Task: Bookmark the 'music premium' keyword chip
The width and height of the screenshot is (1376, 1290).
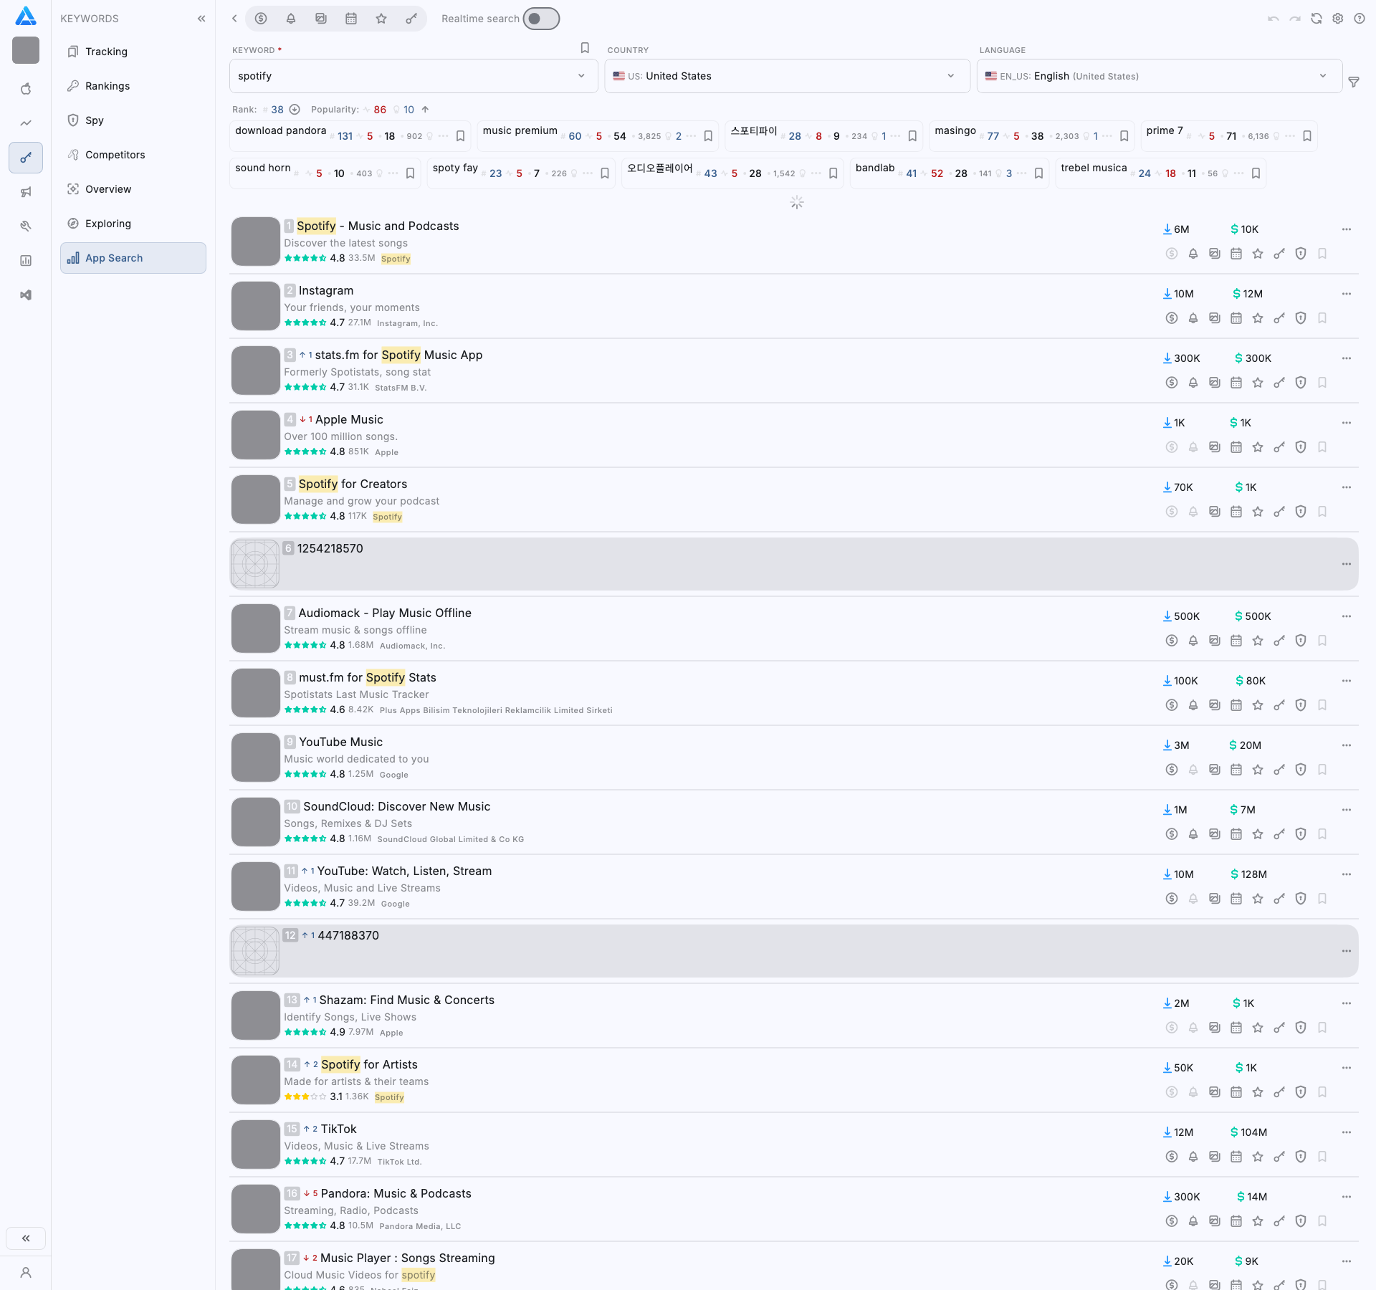Action: click(708, 136)
